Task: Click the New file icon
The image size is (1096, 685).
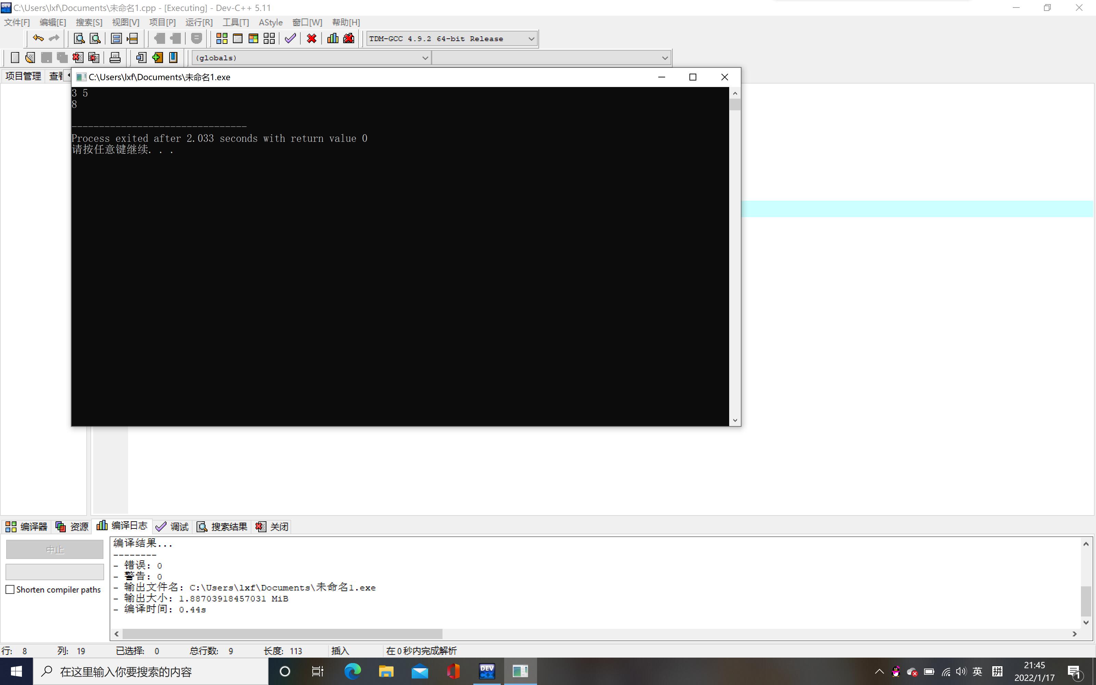Action: [x=14, y=58]
